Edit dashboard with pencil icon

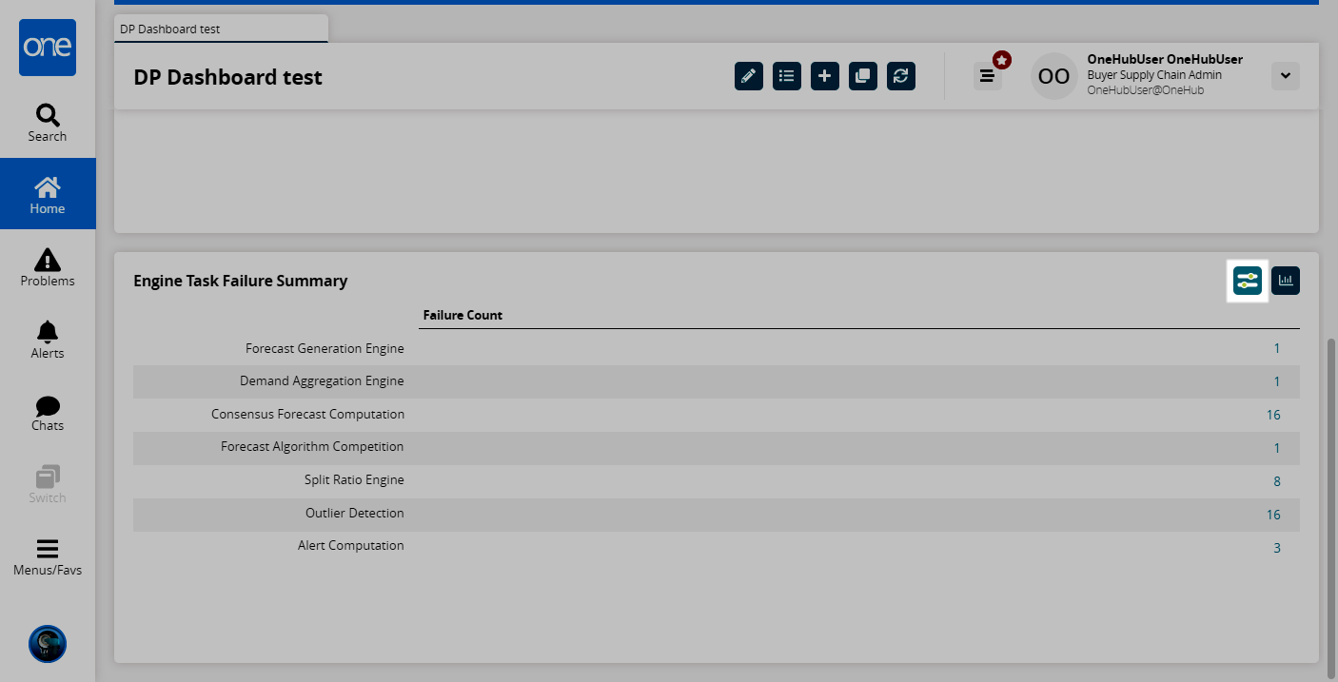pos(749,76)
